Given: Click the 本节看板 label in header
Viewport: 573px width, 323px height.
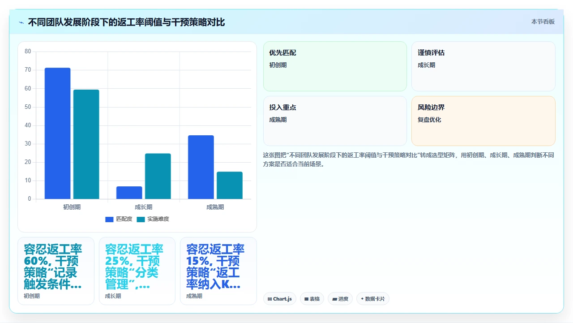Looking at the screenshot, I should click(543, 22).
